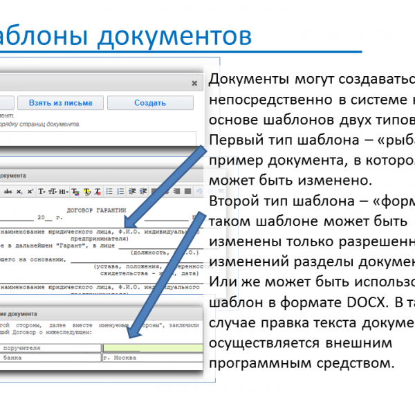
Task: Apply subscript formatting in editor toolbar
Action: (x=19, y=192)
